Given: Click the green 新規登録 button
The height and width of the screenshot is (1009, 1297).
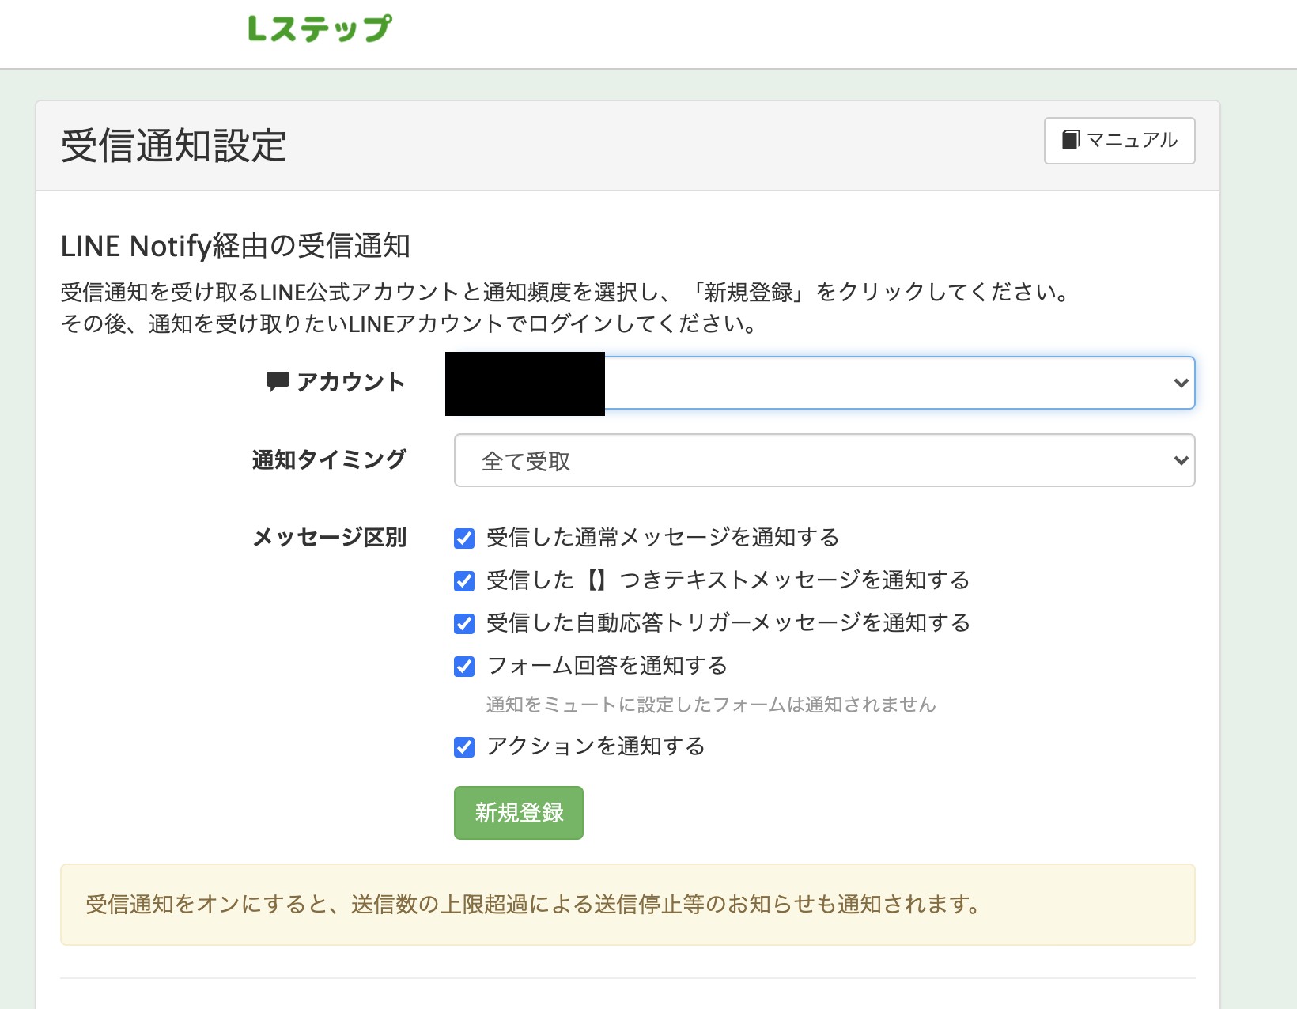Looking at the screenshot, I should click(519, 813).
